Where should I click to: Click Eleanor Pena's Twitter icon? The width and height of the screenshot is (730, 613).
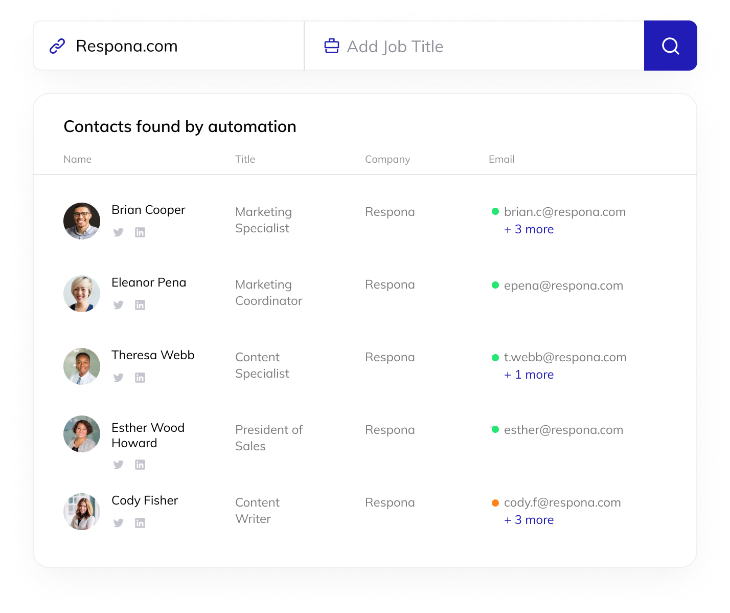coord(118,304)
